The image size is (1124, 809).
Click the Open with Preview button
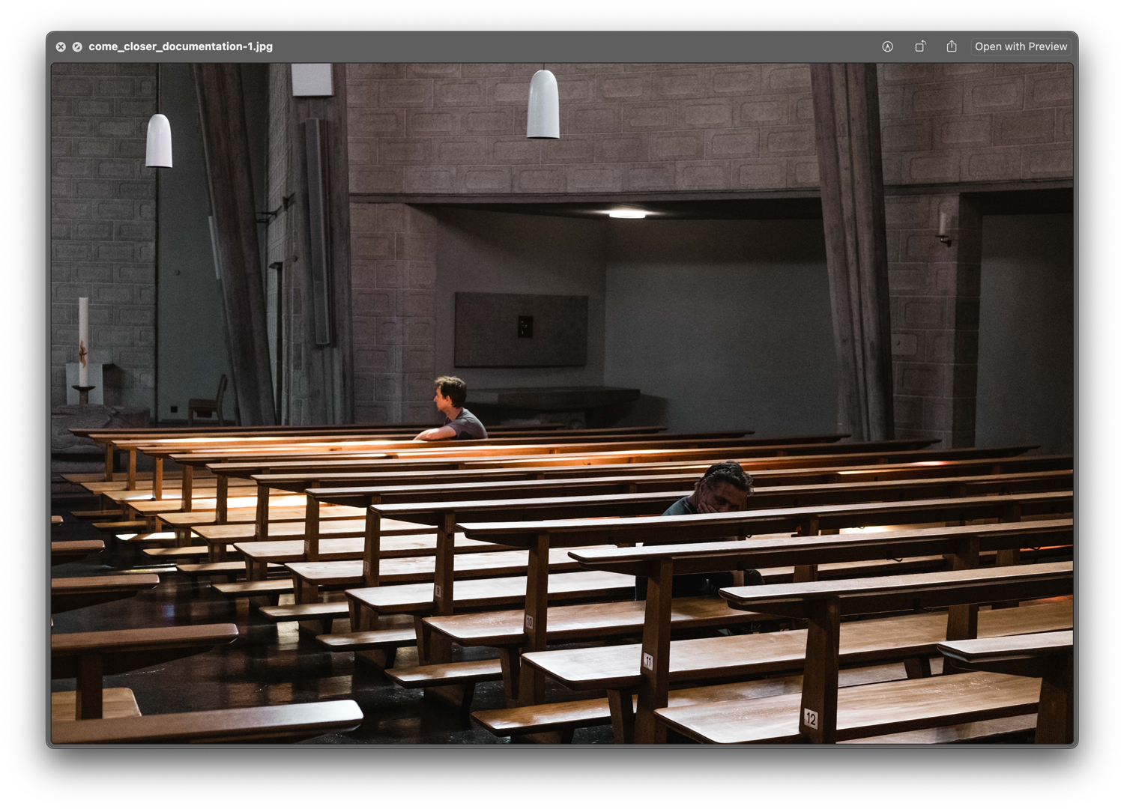1021,46
